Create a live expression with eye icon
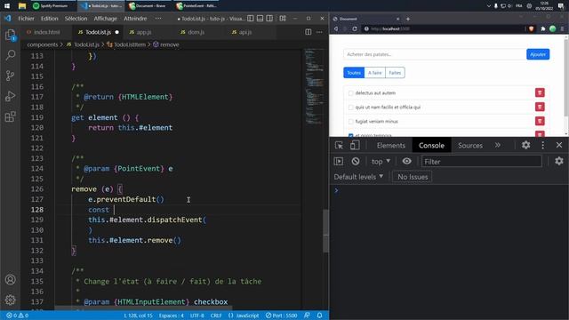The image size is (569, 320). 407,161
